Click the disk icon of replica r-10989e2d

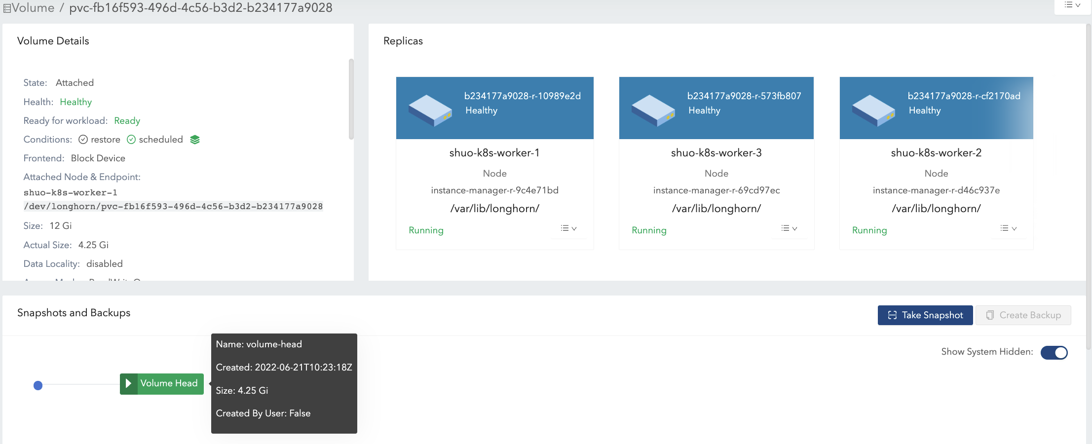430,110
